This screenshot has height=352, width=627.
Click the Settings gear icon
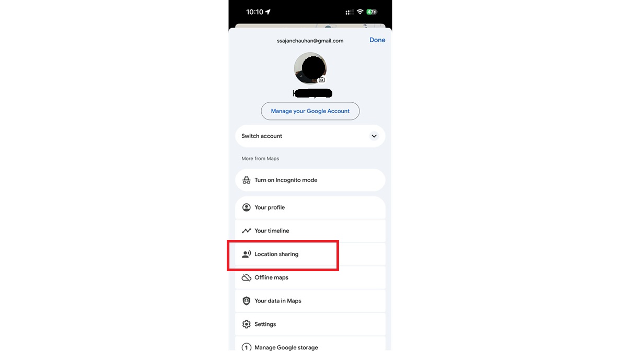tap(247, 324)
